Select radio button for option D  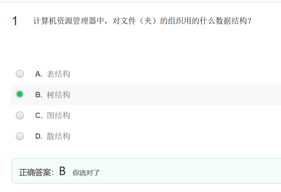click(x=20, y=136)
